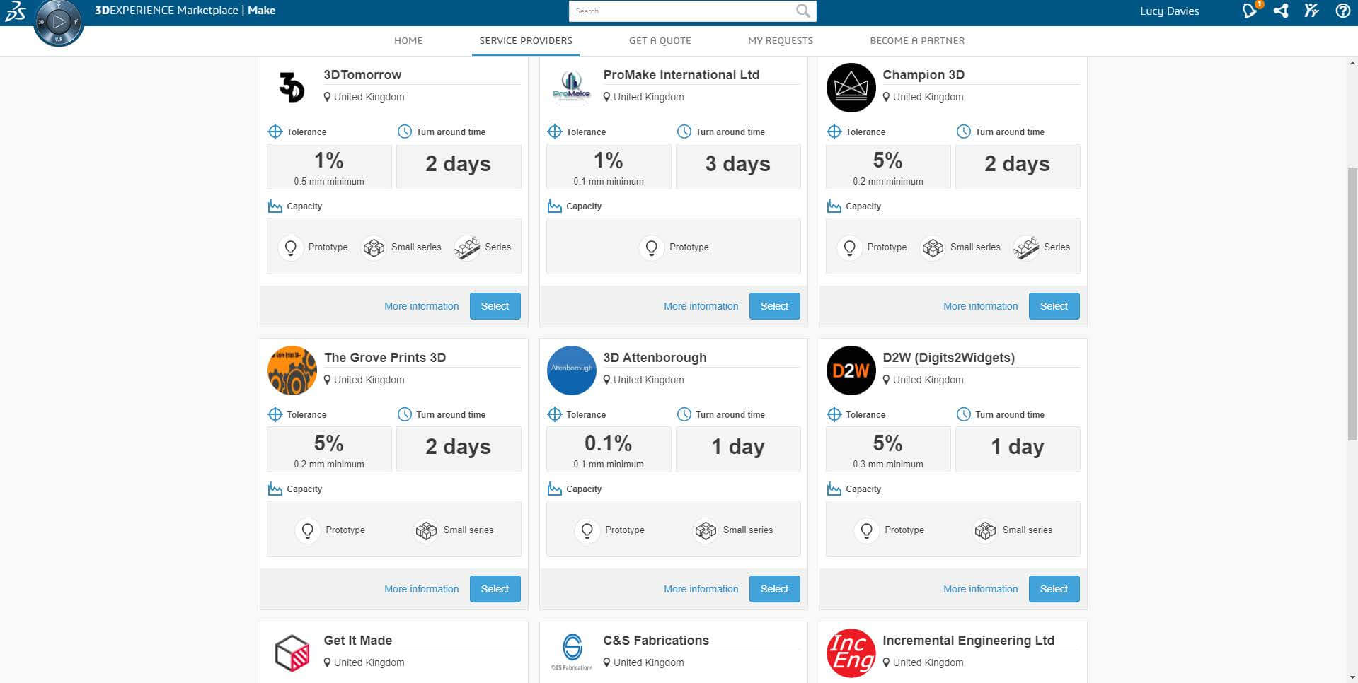This screenshot has height=683, width=1358.
Task: Click 3DEXPERIENCE Marketplace Make title
Action: [x=185, y=10]
